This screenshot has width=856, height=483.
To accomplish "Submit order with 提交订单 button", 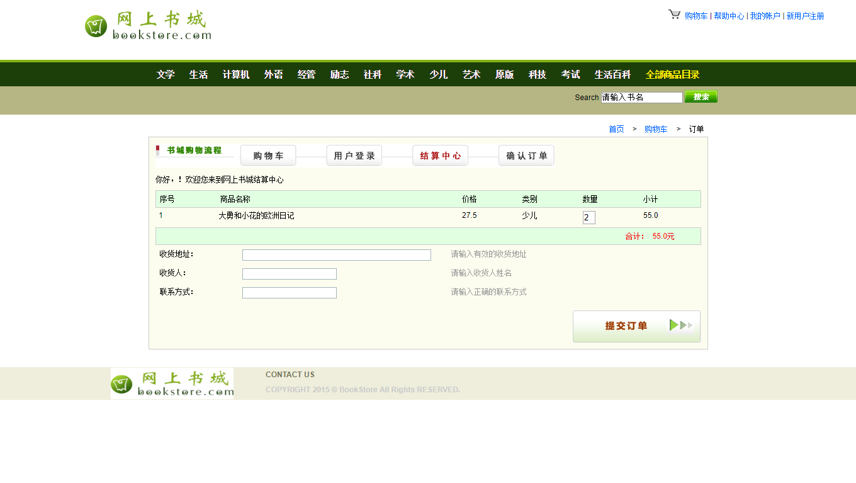I will pos(636,326).
